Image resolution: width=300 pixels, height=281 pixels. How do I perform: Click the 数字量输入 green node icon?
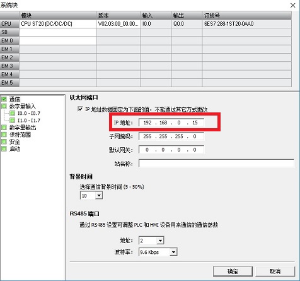click(4, 106)
